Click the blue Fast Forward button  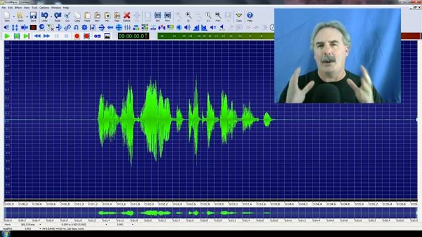[47, 36]
